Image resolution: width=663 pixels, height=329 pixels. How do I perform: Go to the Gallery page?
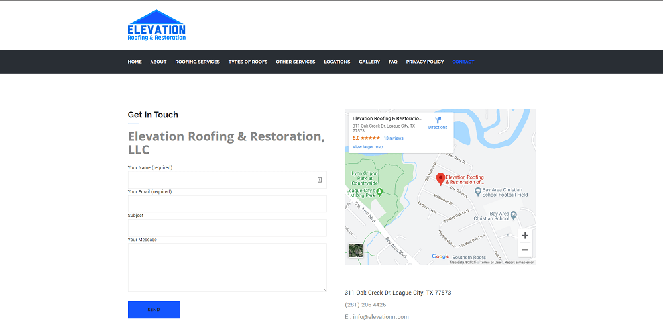(369, 62)
